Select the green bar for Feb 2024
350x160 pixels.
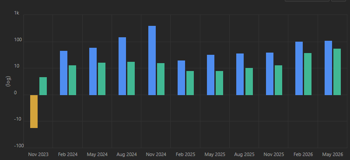pos(72,80)
